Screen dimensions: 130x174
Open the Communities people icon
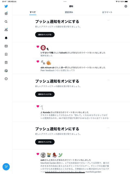click(x=6, y=30)
